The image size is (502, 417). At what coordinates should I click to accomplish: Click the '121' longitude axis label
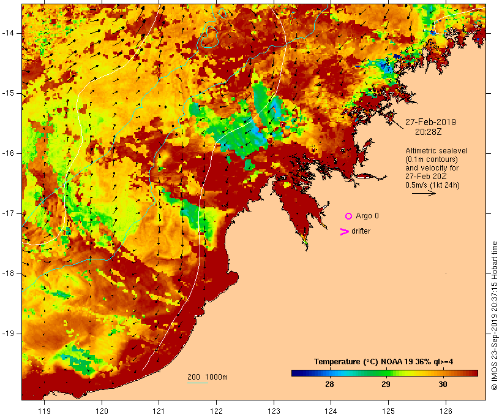click(159, 411)
